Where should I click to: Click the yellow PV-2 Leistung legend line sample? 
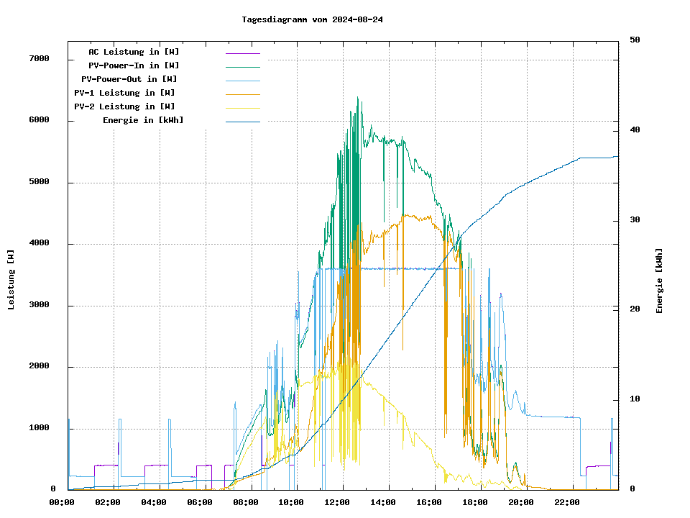click(x=242, y=108)
